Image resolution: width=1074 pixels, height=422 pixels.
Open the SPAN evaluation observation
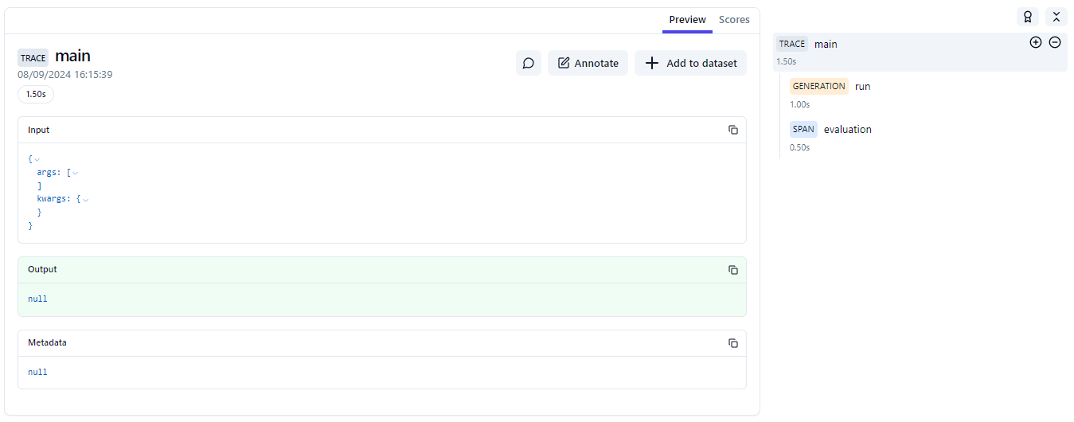847,129
